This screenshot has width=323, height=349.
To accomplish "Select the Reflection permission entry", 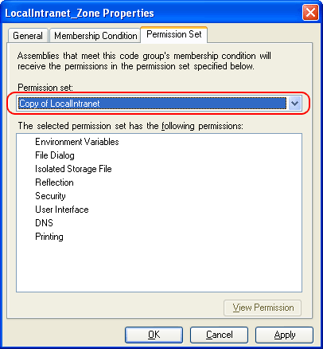I will [54, 182].
